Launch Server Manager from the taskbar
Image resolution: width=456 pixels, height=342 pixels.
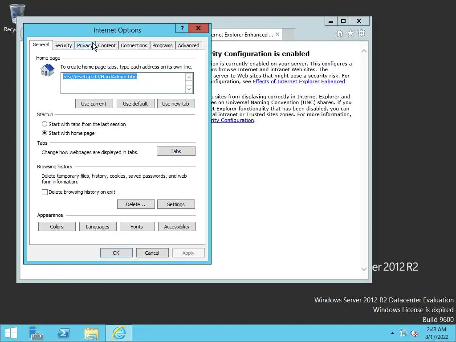click(36, 333)
